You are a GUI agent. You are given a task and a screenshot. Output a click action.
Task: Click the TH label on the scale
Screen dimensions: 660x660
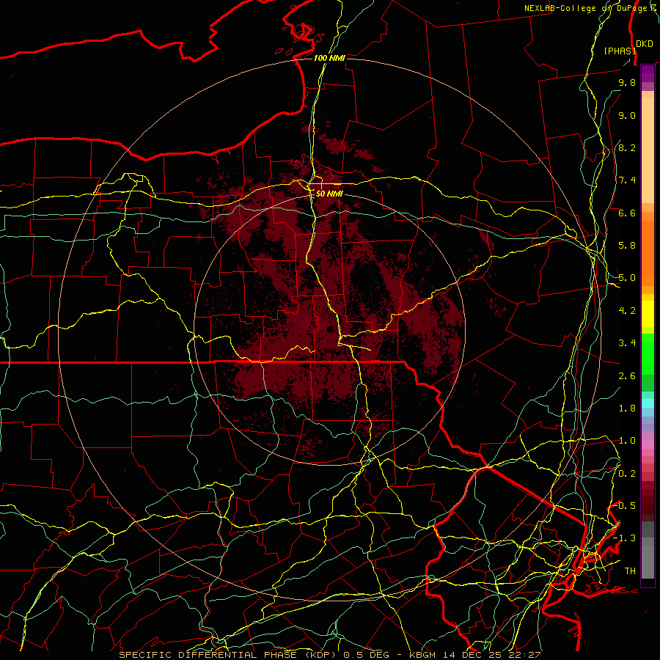630,571
